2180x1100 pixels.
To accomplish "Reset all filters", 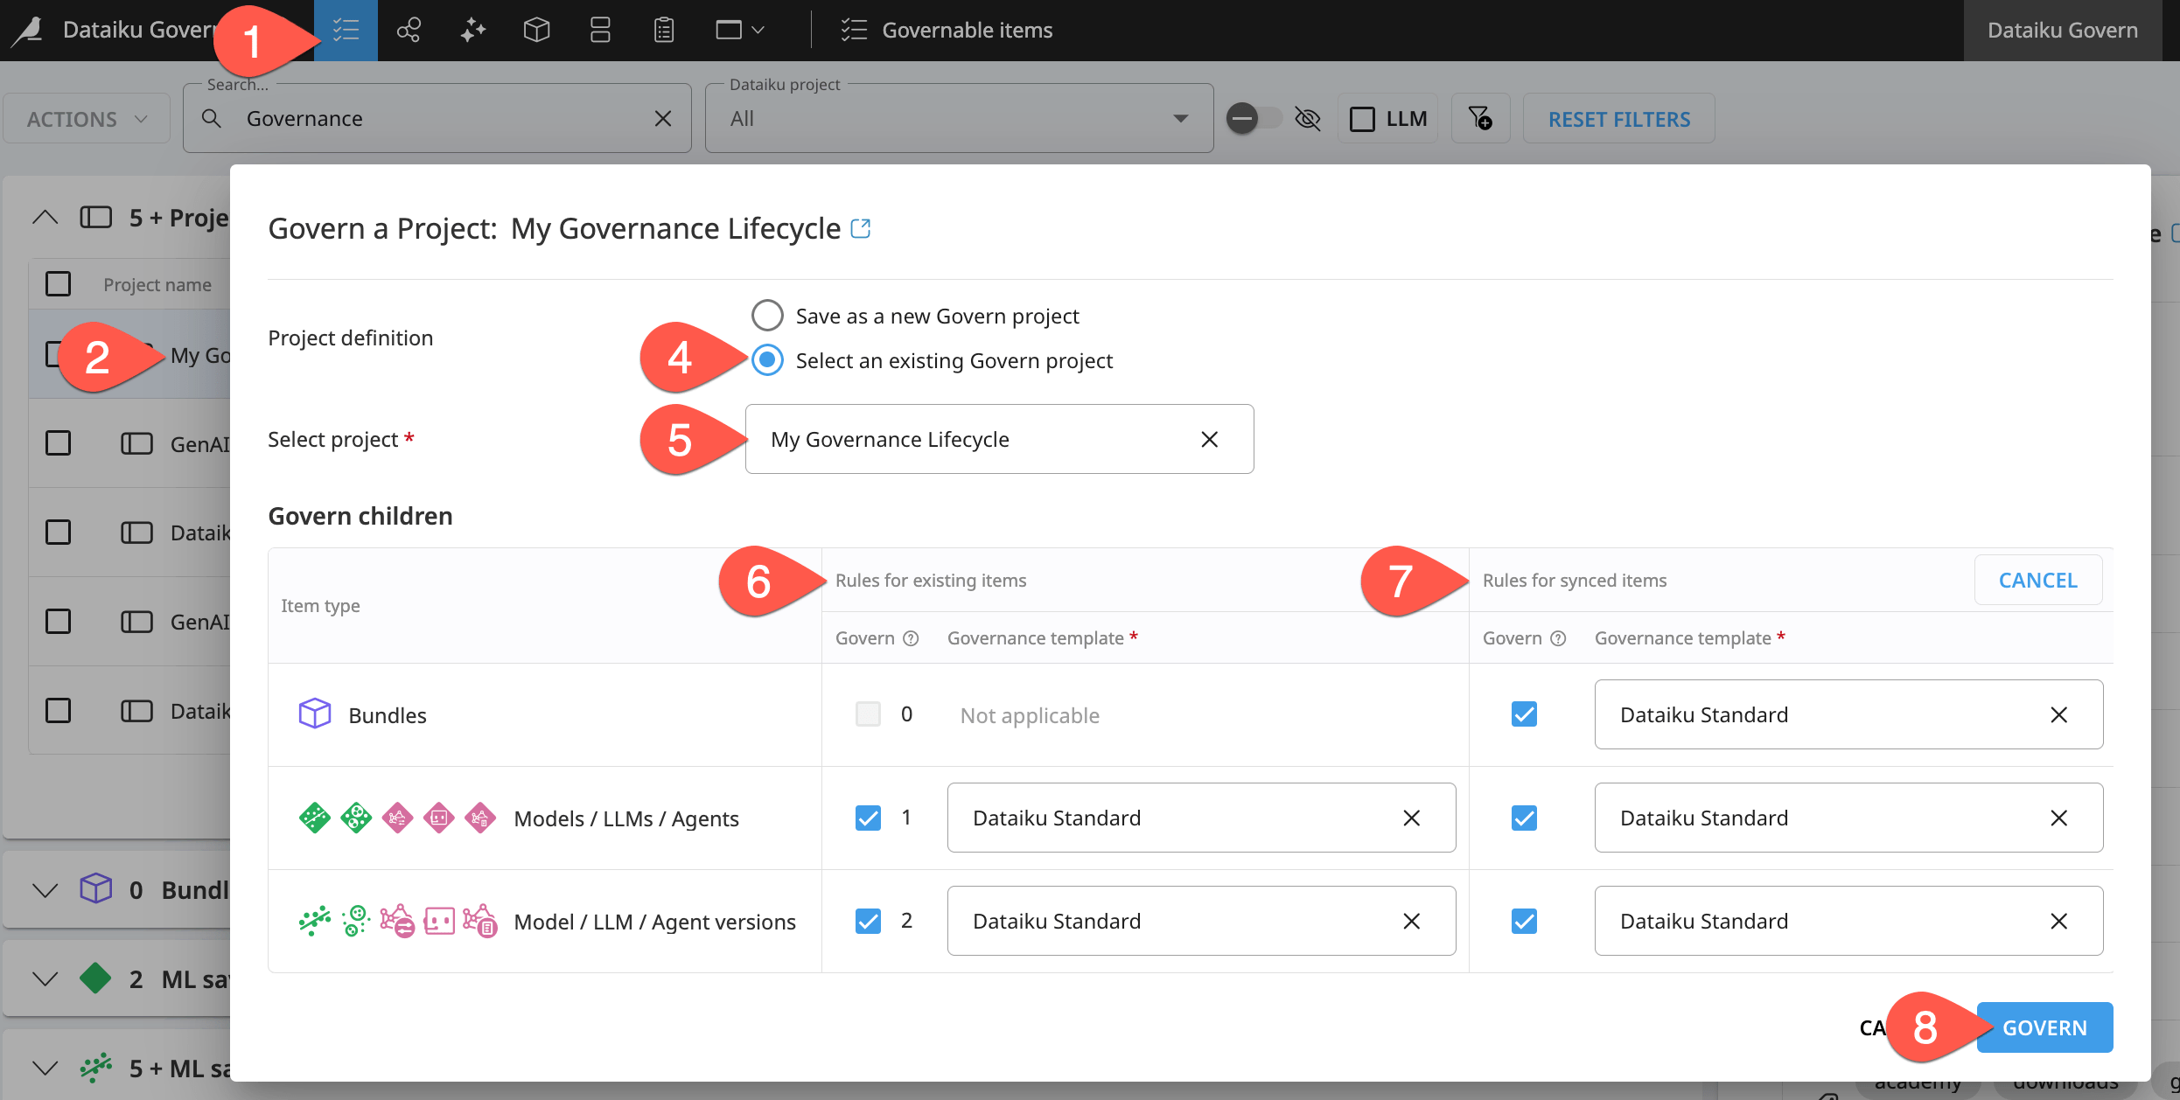I will (x=1618, y=119).
